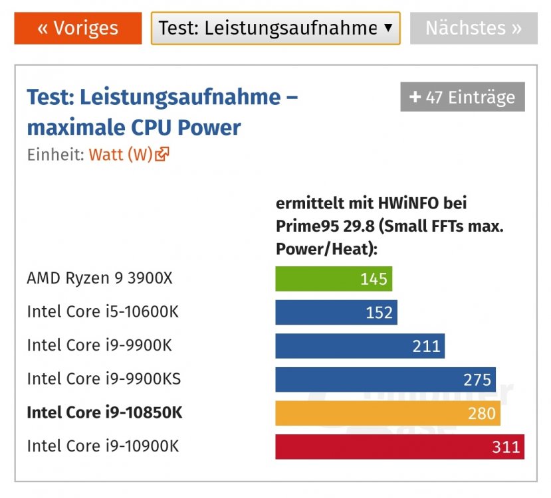Screen dimensions: 551x498
Task: Click the Core i5-10600K bar showing 152
Action: point(336,312)
